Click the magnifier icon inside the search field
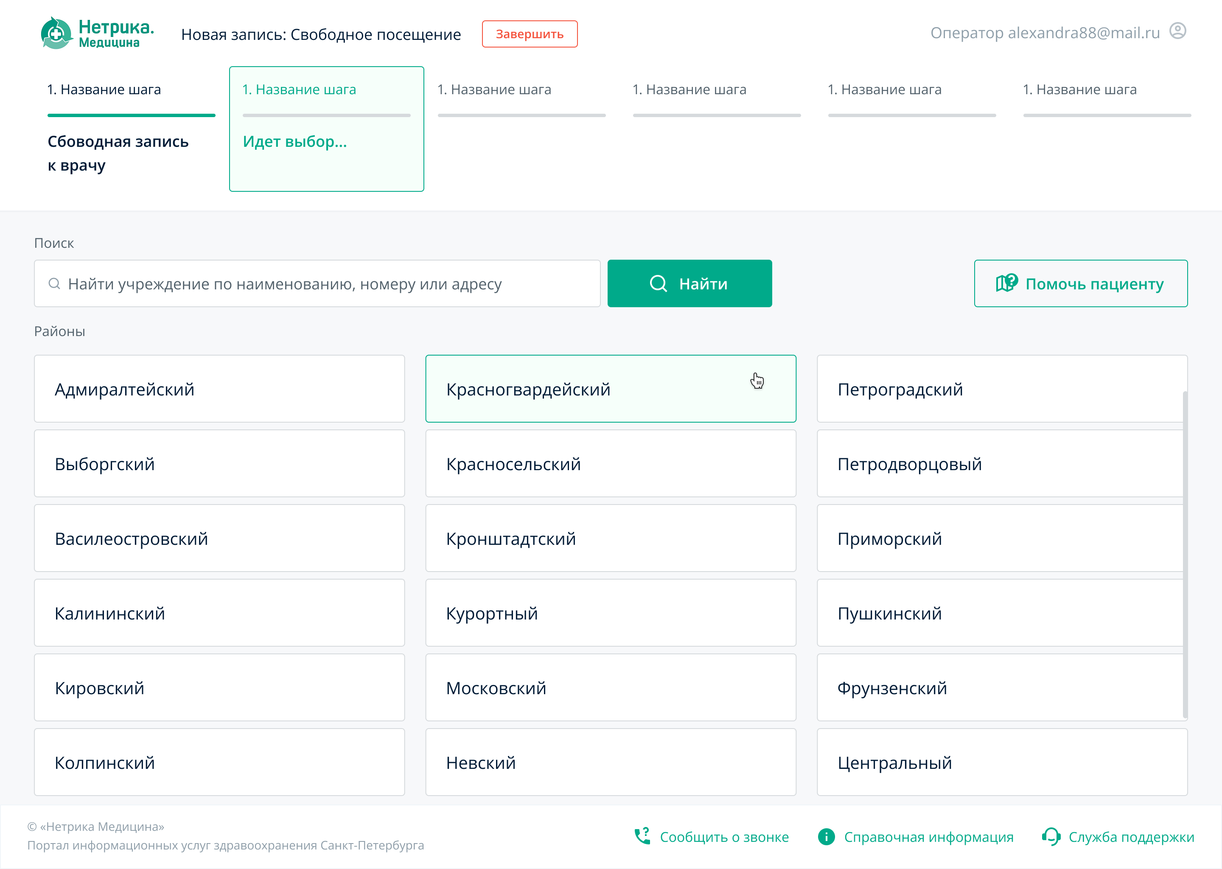Image resolution: width=1222 pixels, height=869 pixels. pyautogui.click(x=54, y=283)
